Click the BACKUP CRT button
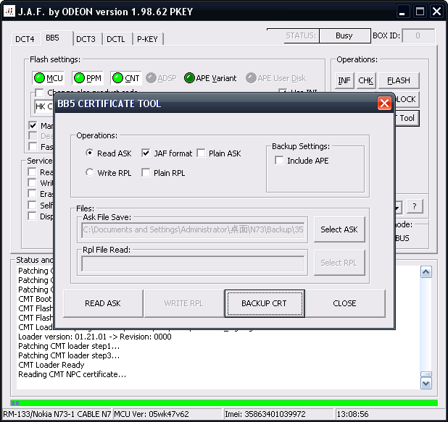The height and width of the screenshot is (422, 448). (x=265, y=303)
